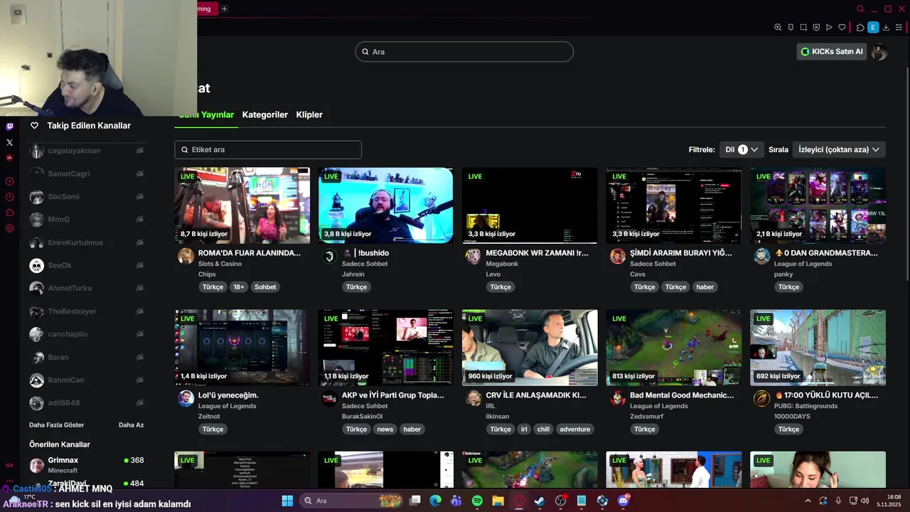Expand the Dil language filter dropdown
Viewport: 910px width, 512px height.
pyautogui.click(x=742, y=149)
